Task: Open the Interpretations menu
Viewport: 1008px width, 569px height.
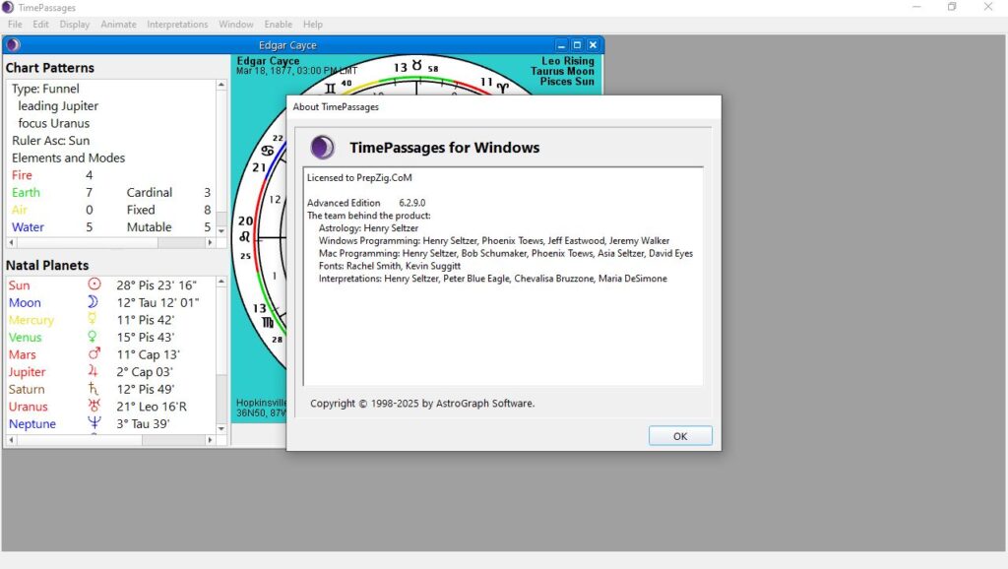Action: click(177, 25)
